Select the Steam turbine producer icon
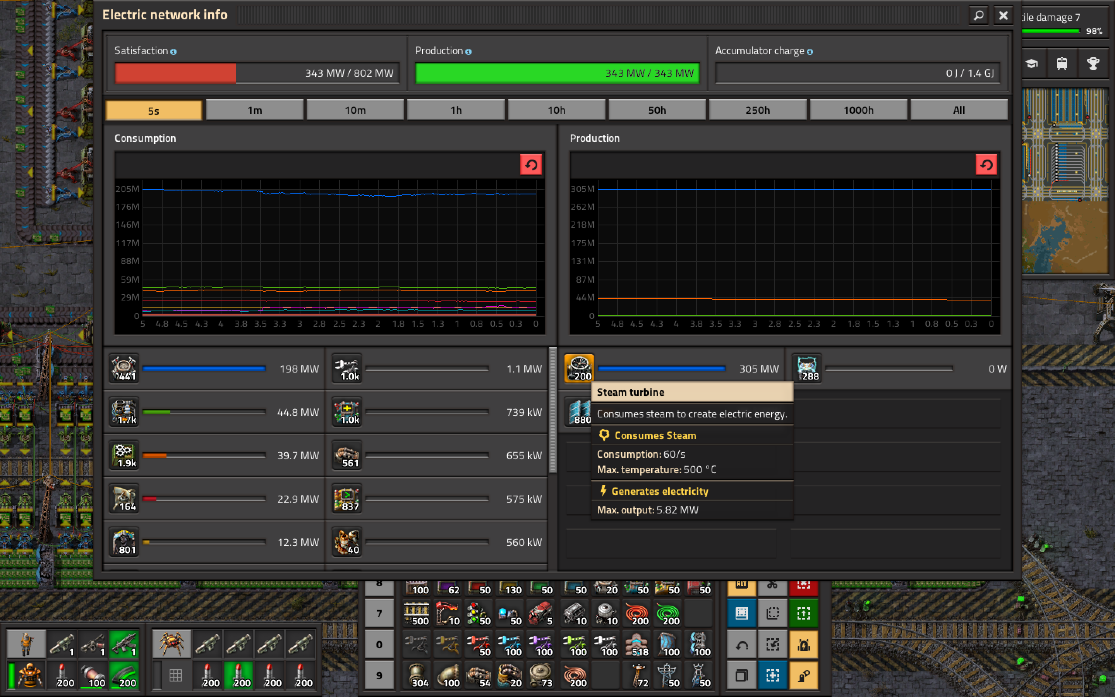 point(579,369)
